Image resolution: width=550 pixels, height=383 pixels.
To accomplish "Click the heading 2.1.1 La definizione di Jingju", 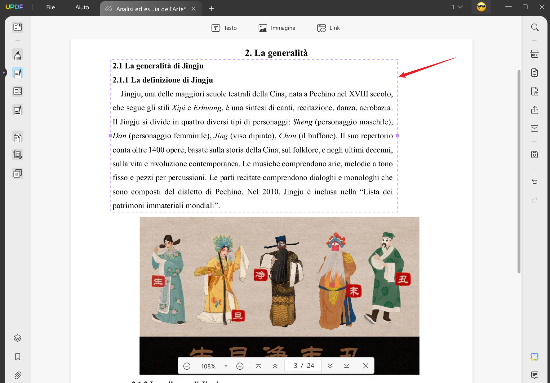I will [x=163, y=80].
